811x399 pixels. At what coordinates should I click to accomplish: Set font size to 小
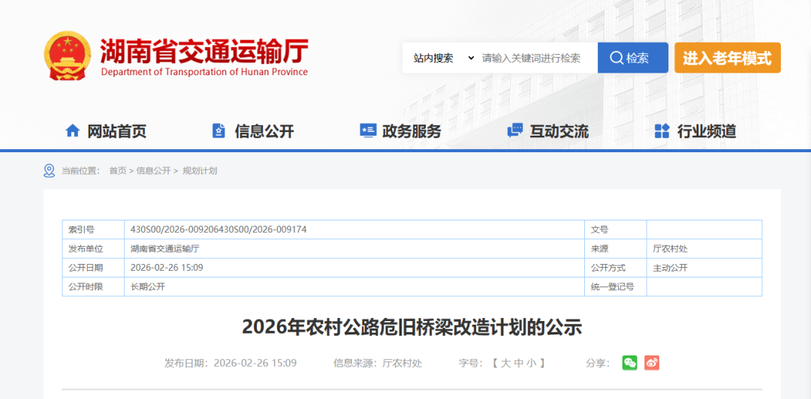[532, 363]
